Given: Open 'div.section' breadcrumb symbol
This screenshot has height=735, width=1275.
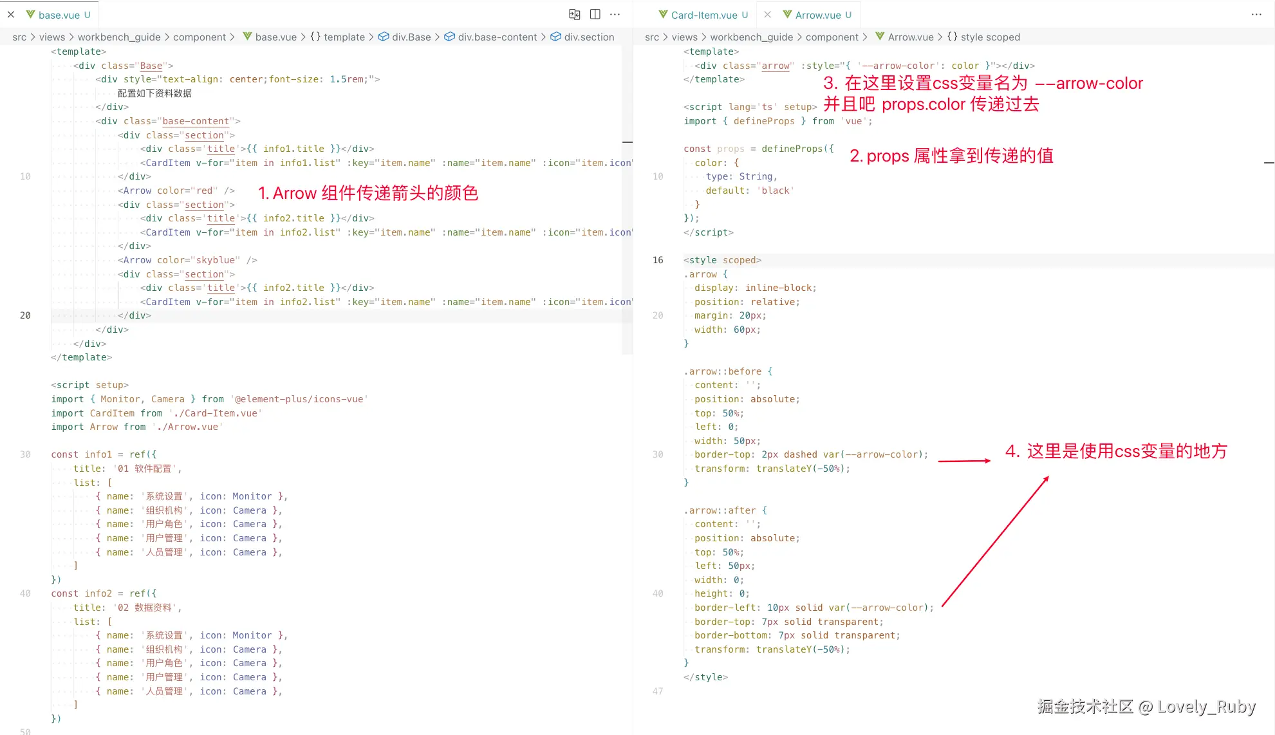Looking at the screenshot, I should [x=590, y=37].
